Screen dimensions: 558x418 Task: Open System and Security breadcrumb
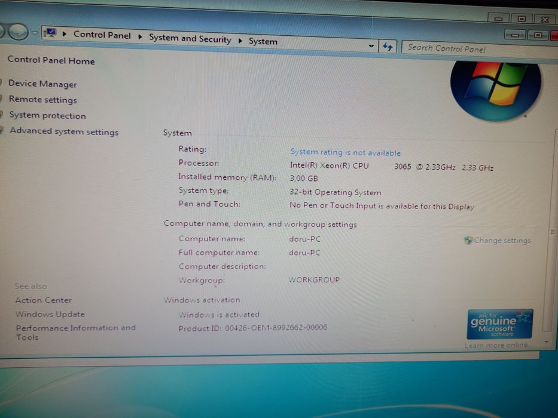click(x=190, y=38)
